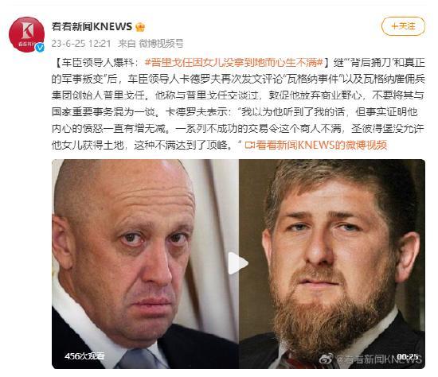Viewport: 438px width, 377px height.
Task: Follow the account with +关注 button
Action: click(x=403, y=26)
